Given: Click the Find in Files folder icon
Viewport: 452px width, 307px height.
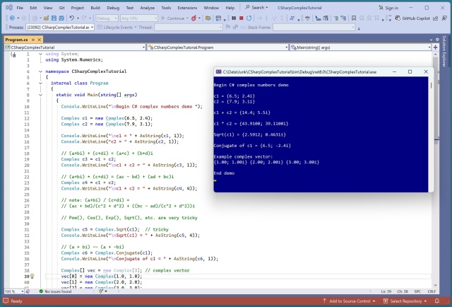Looking at the screenshot, I should 208,18.
